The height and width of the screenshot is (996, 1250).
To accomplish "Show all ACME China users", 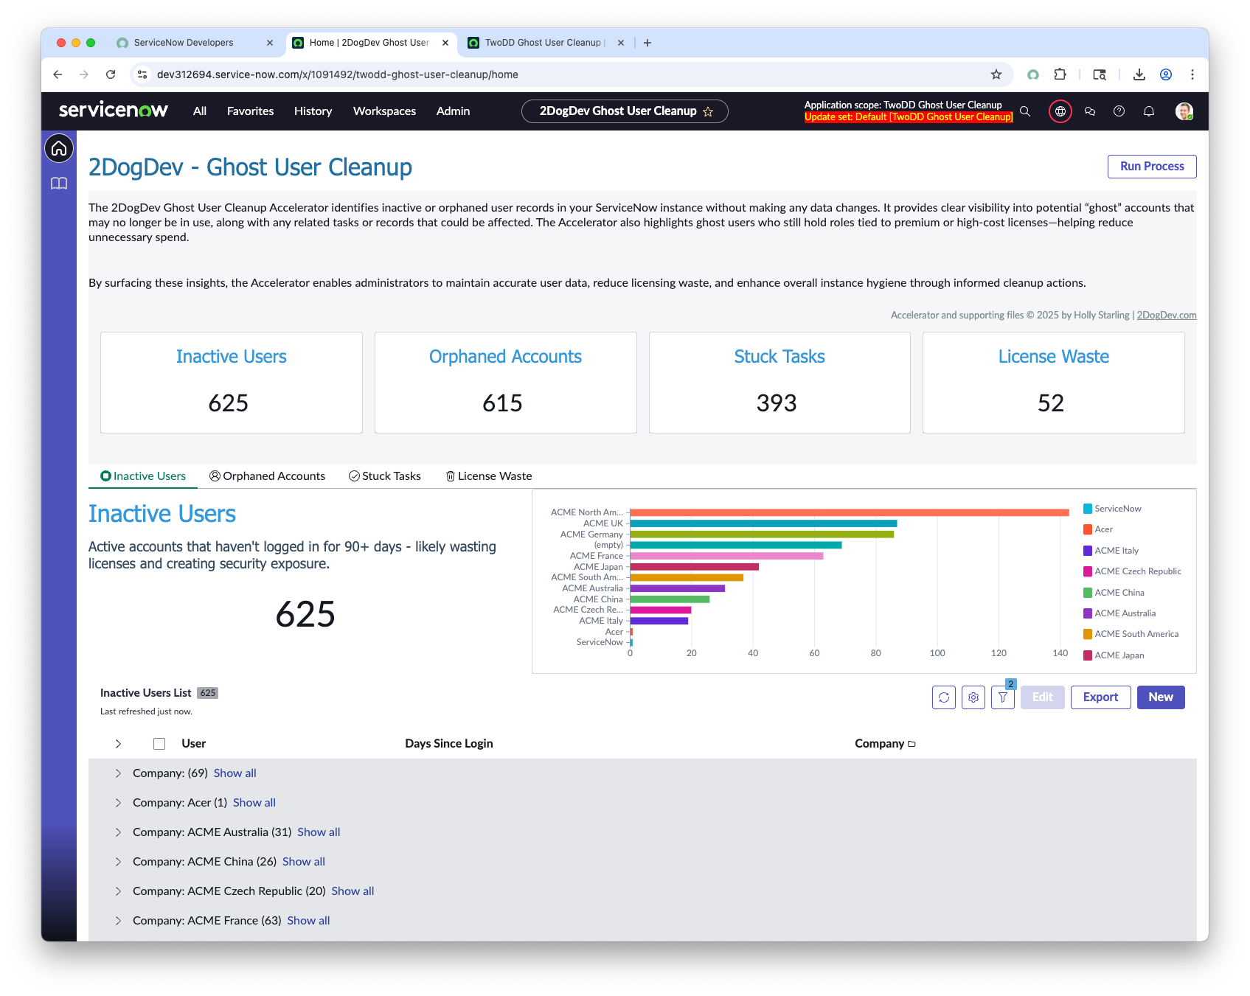I will [x=303, y=862].
